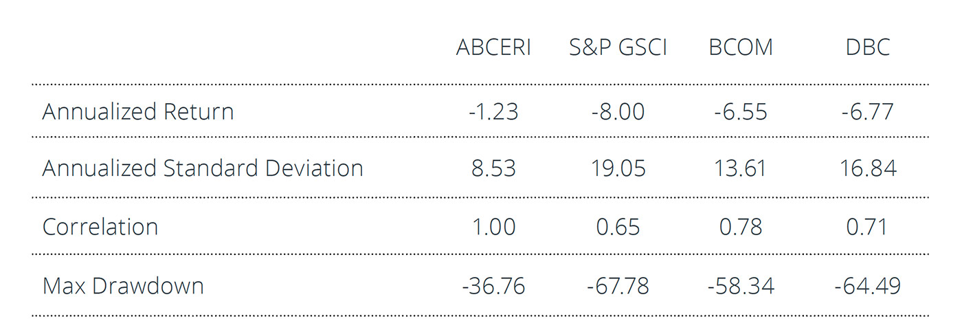Click S&P GSCI max drawdown -67.78
Screen dimensions: 962x332
coord(618,285)
